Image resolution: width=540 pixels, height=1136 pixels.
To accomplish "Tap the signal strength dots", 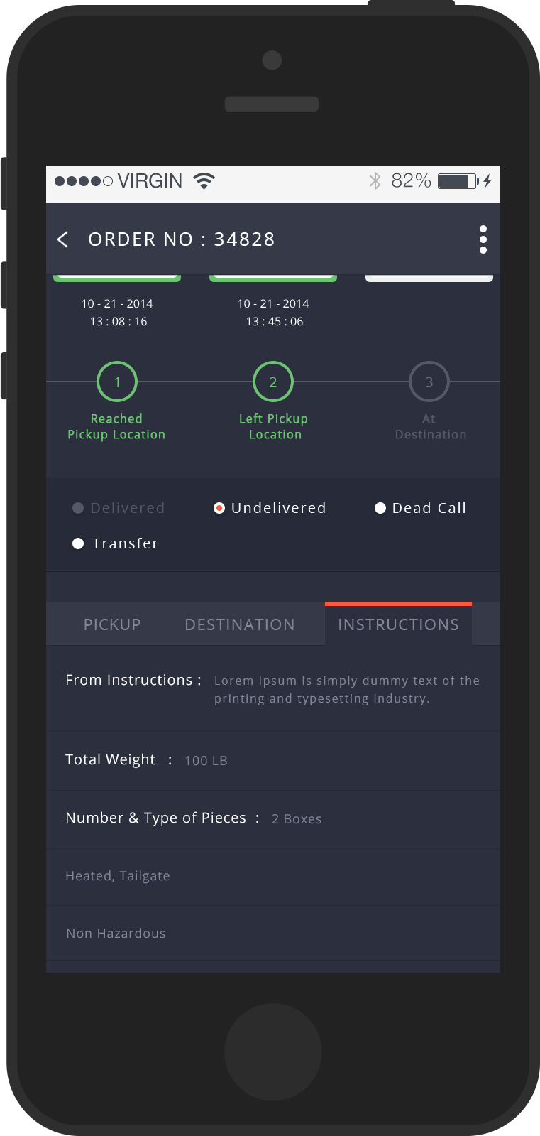I will 83,181.
